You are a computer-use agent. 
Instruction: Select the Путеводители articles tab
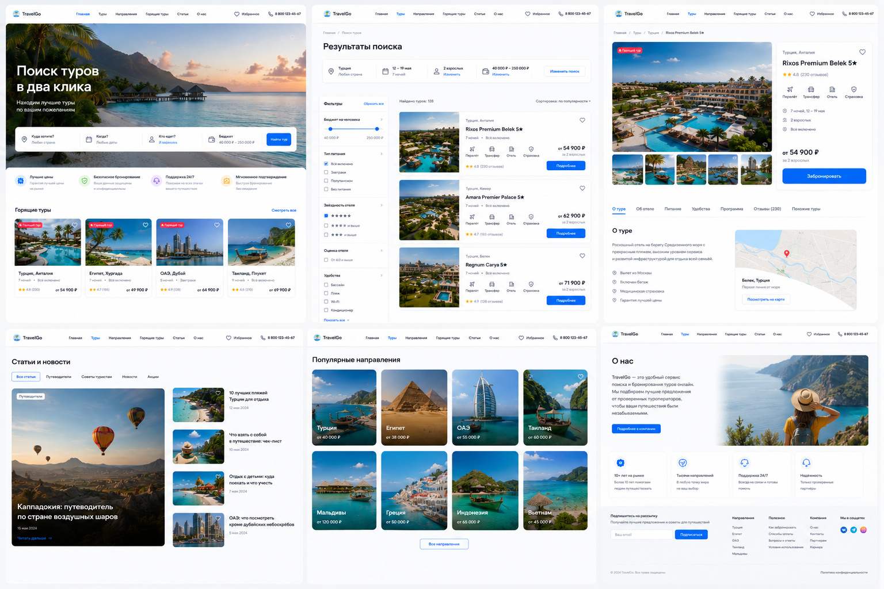coord(59,377)
